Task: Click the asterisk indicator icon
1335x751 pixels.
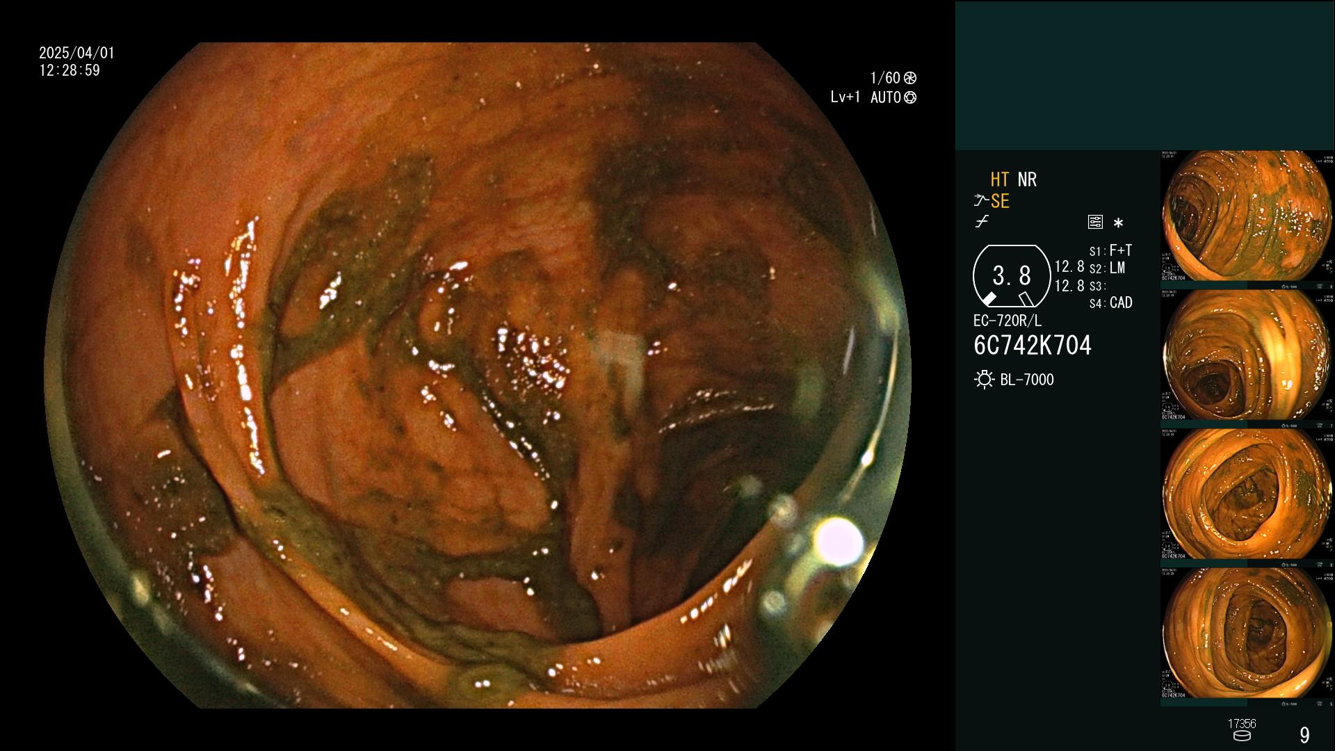Action: 1118,223
